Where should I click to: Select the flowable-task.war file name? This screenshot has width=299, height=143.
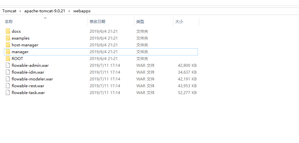point(28,93)
